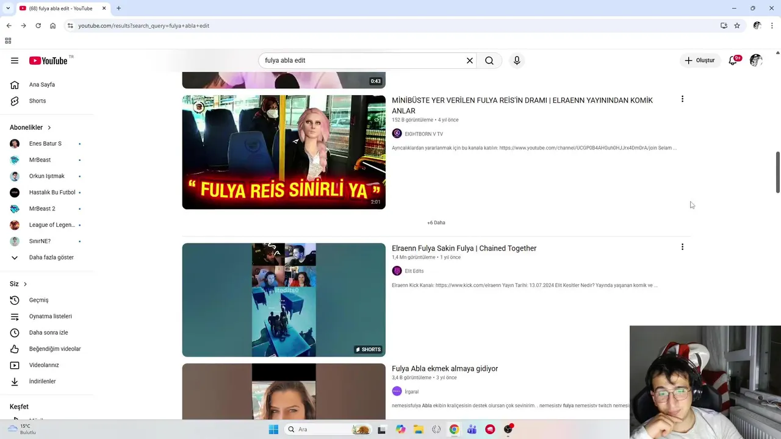The width and height of the screenshot is (781, 439).
Task: Open File Explorer from the taskbar
Action: [x=418, y=429]
